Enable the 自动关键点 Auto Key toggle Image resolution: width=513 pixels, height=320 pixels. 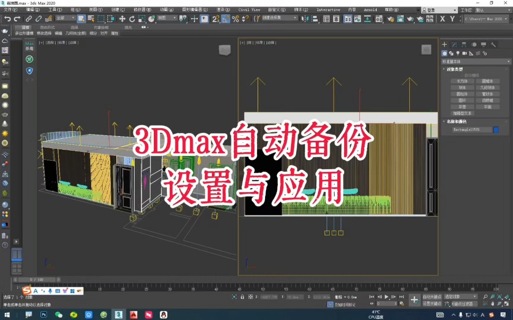(431, 296)
